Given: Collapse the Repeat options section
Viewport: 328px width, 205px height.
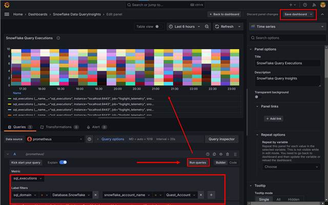Looking at the screenshot, I should pos(257,135).
